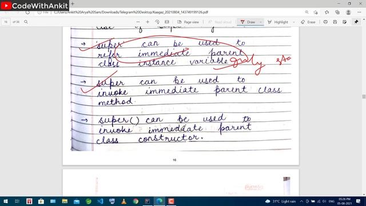Activate the Draw tool
366x206 pixels.
248,22
